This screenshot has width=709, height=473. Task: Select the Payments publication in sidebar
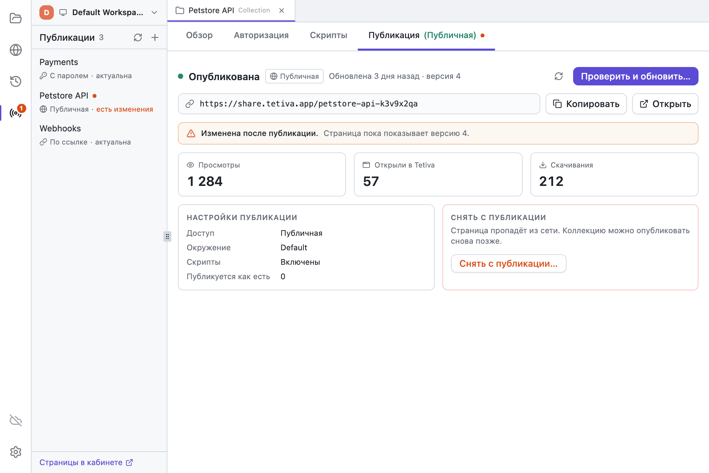click(x=99, y=68)
